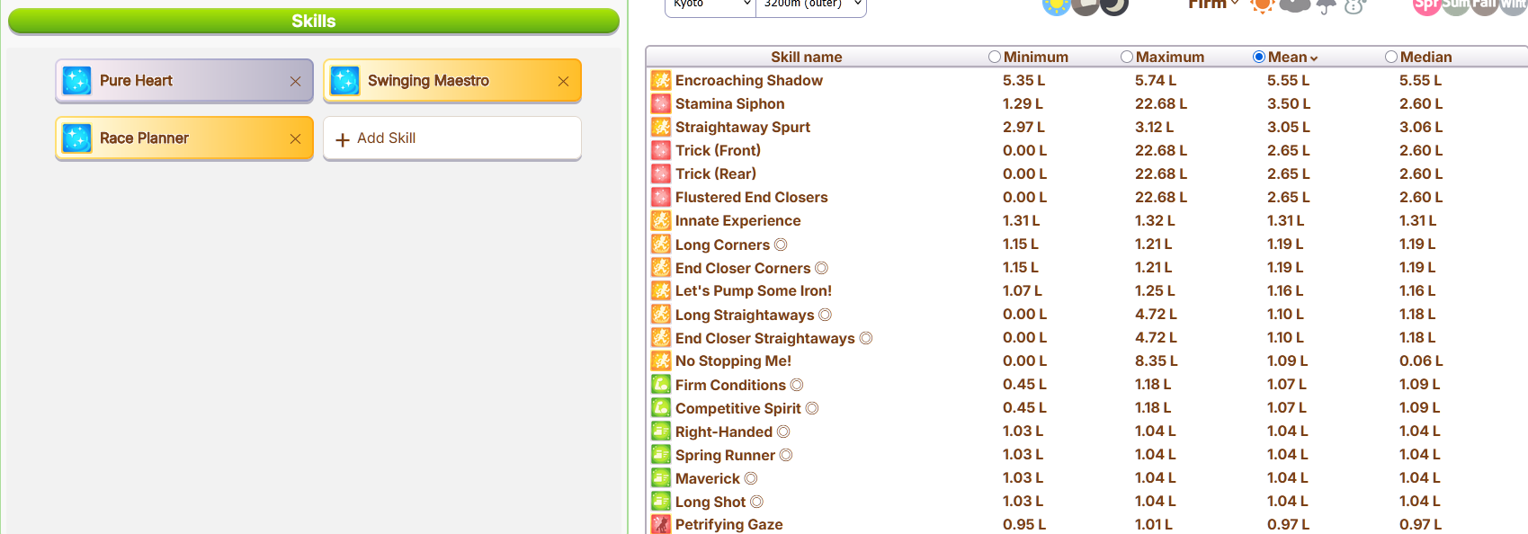Select the cloudy weather icon
This screenshot has height=534, width=1528.
pos(1294,5)
